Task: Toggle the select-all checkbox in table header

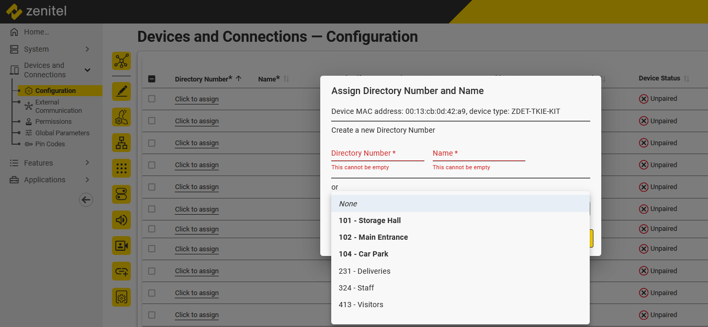Action: [152, 79]
